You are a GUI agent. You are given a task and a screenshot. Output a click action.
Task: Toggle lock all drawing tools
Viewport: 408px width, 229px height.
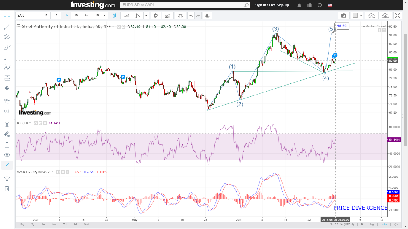[7, 145]
